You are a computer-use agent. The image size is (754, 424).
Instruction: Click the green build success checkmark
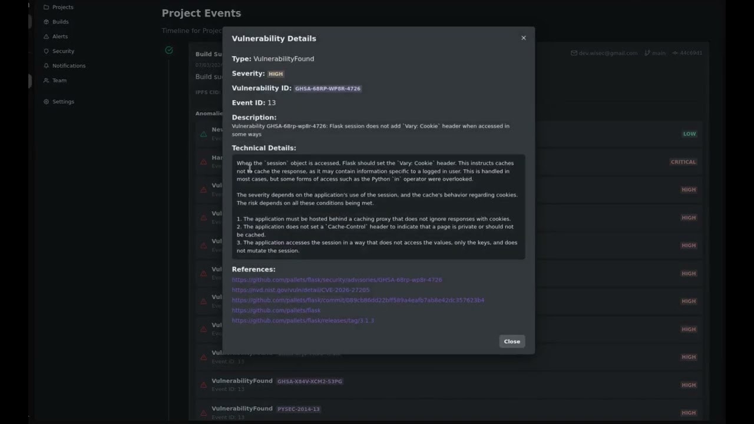tap(169, 50)
